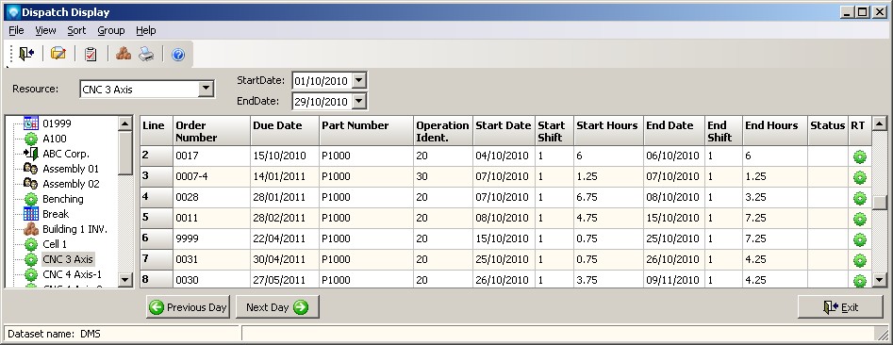
Task: Click green RT gear for order 0017
Action: coord(859,156)
